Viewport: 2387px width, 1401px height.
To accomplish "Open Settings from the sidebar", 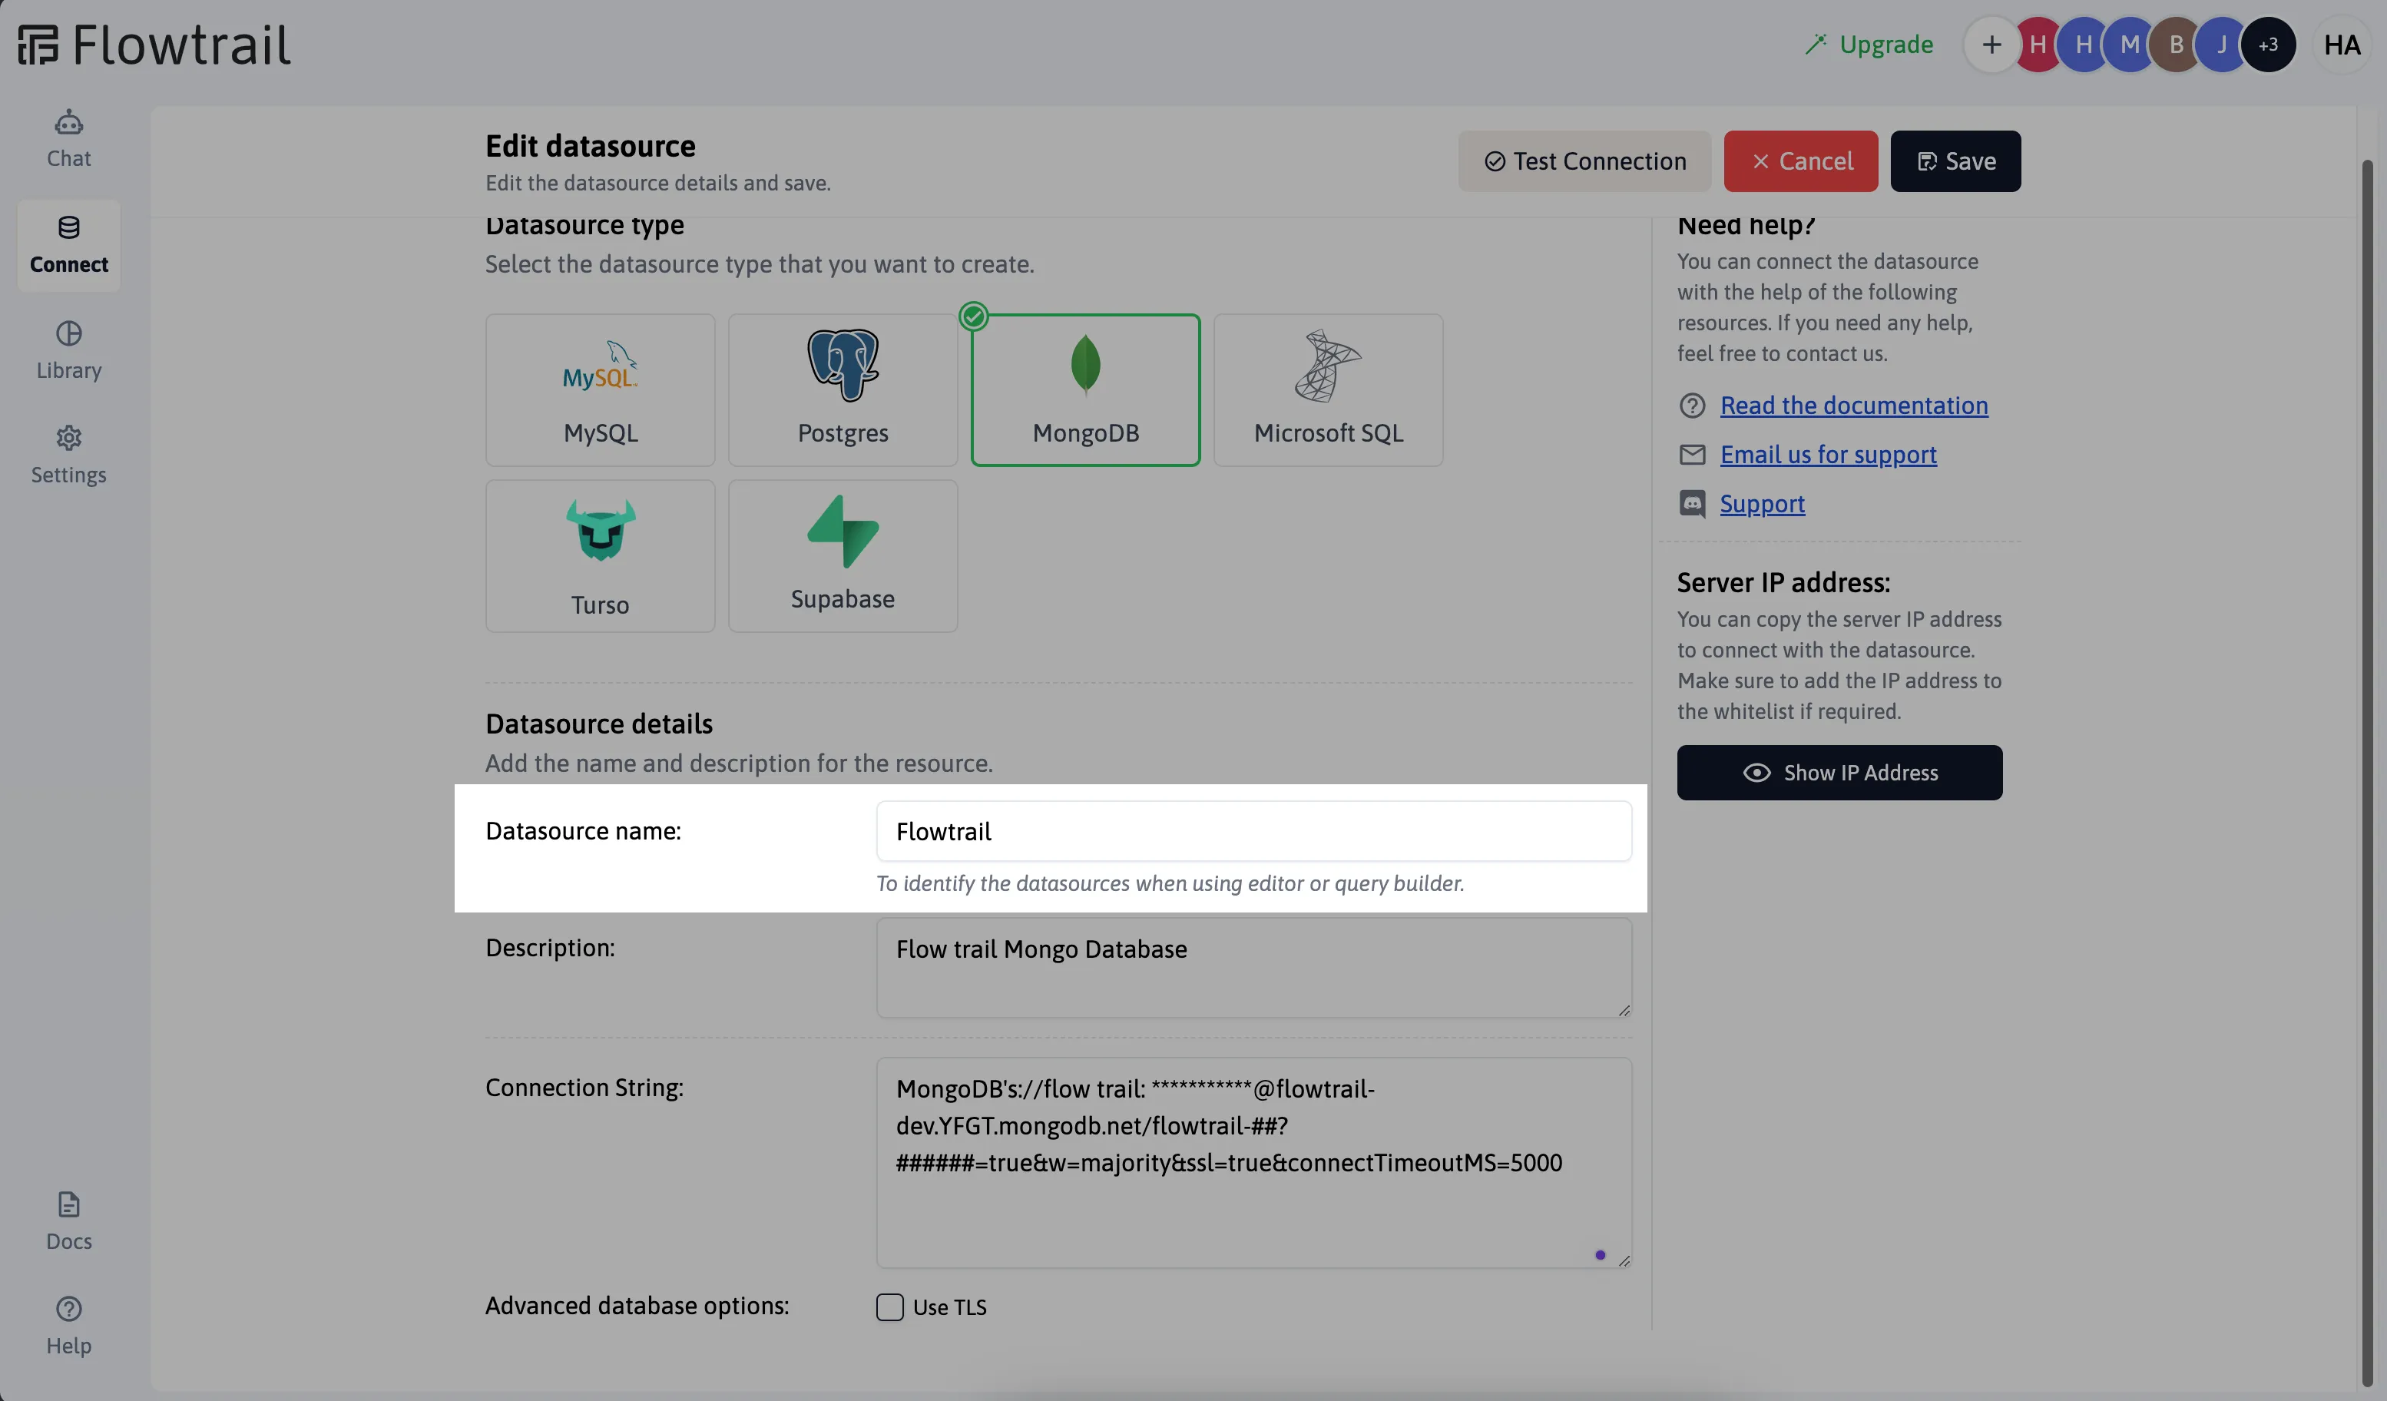I will pos(68,455).
